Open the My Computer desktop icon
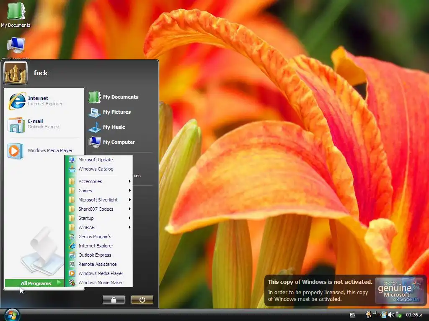The image size is (429, 321). click(16, 48)
